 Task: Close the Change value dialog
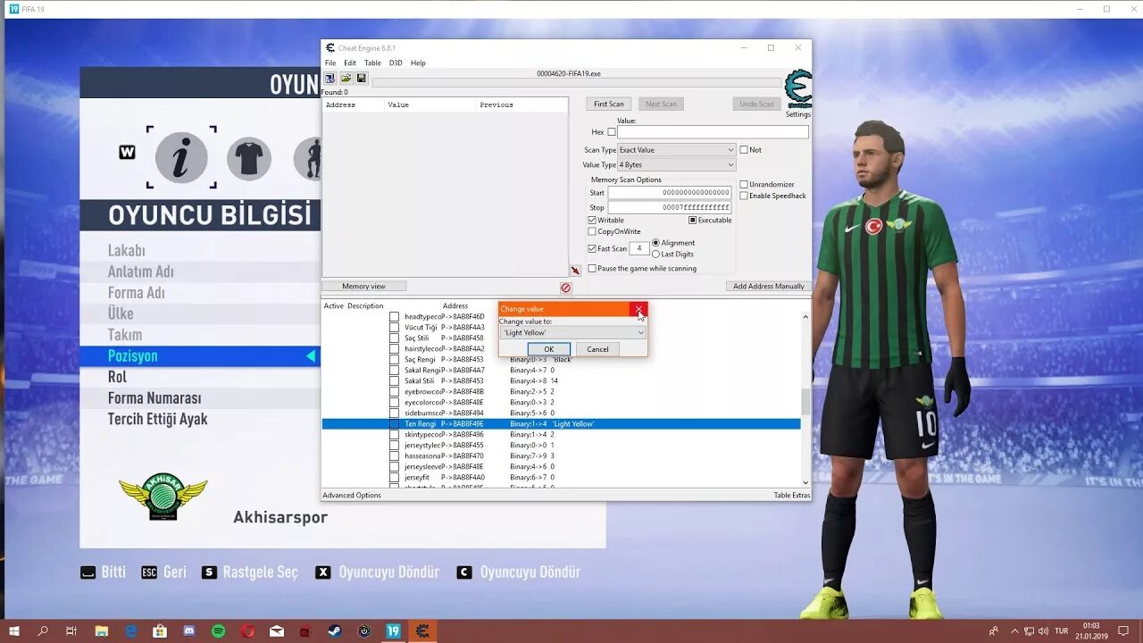click(x=638, y=309)
